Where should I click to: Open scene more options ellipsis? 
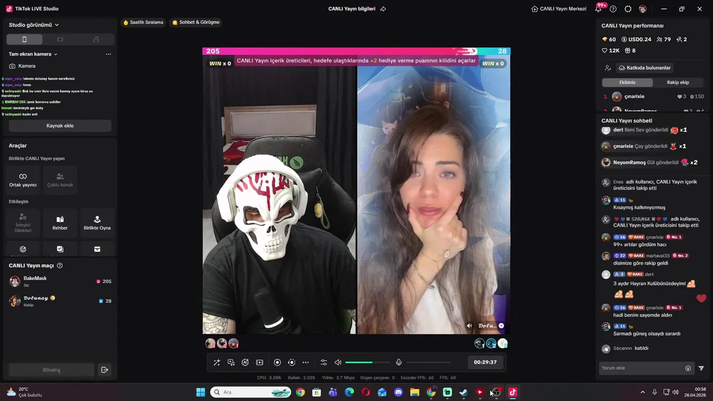pos(108,54)
